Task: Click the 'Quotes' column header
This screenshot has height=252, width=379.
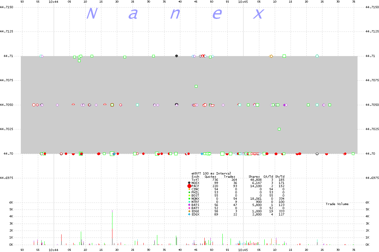Action: click(x=211, y=176)
